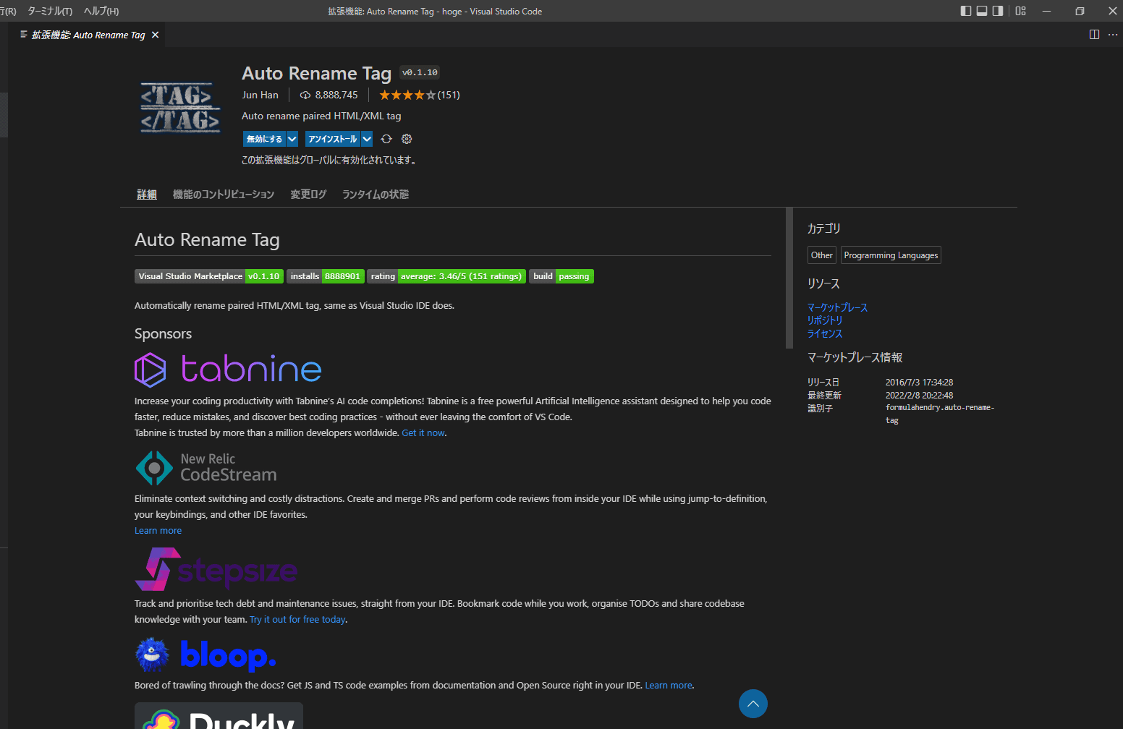Click the star rating of the extension
The height and width of the screenshot is (729, 1123).
tap(407, 95)
